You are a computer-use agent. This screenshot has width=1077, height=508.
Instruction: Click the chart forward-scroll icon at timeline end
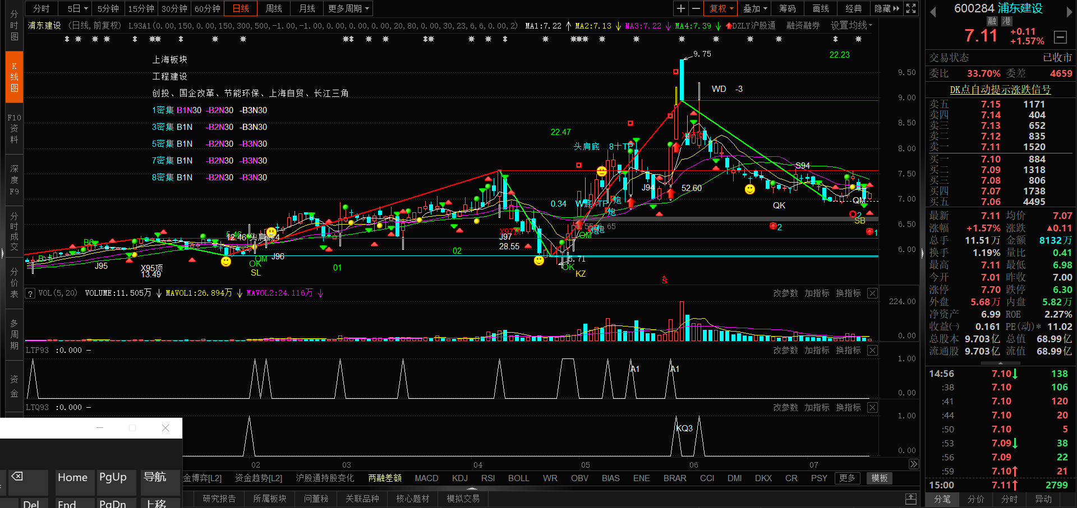tap(914, 464)
